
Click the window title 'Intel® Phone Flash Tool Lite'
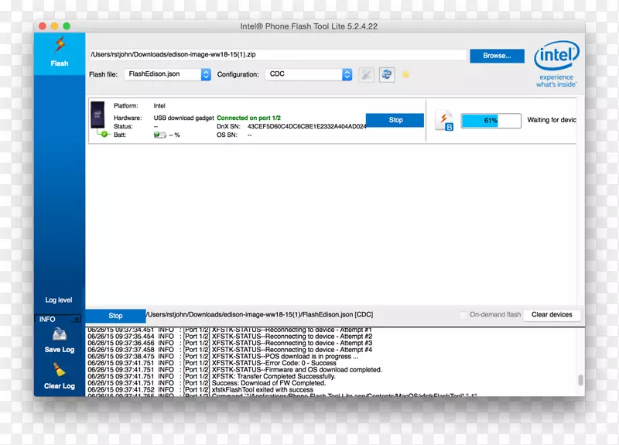[309, 26]
